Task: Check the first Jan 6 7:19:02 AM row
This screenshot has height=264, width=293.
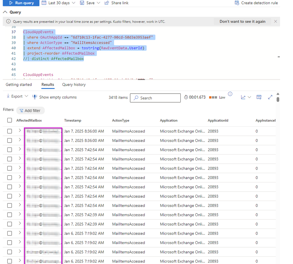Action: click(x=9, y=233)
